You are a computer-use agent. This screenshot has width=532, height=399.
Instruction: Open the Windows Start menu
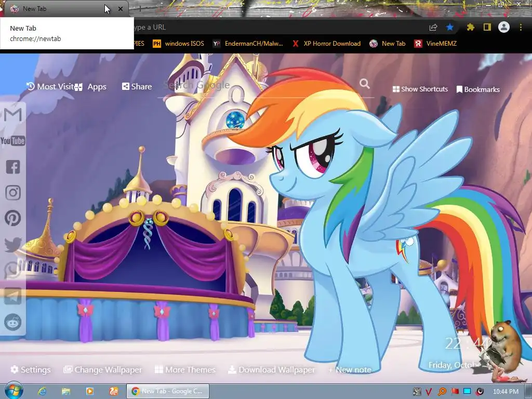point(14,391)
